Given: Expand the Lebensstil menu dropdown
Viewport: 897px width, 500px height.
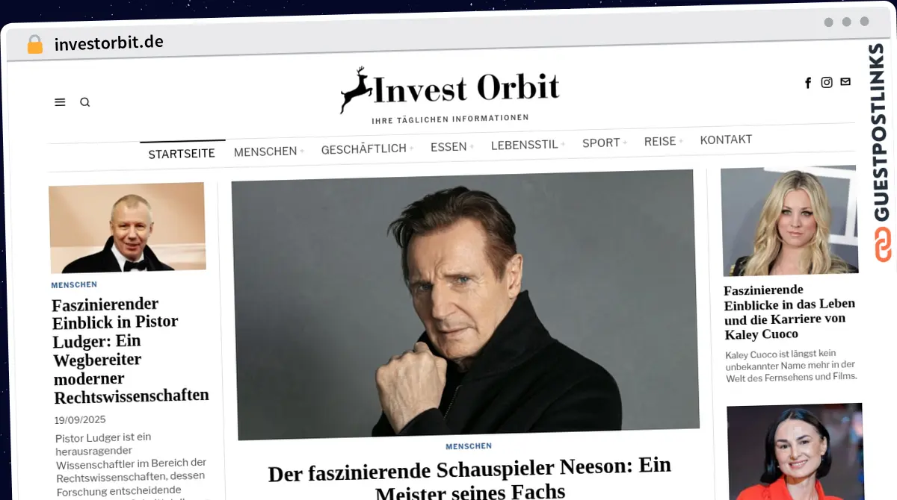Looking at the screenshot, I should tap(528, 145).
